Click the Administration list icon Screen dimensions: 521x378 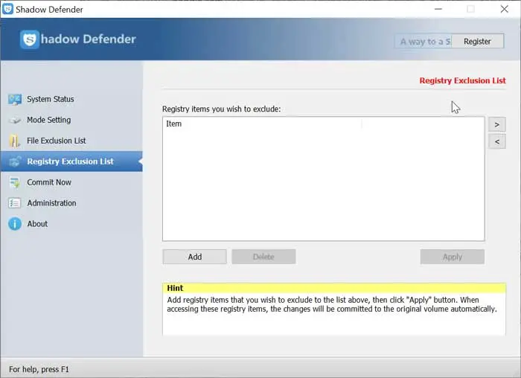coord(15,203)
